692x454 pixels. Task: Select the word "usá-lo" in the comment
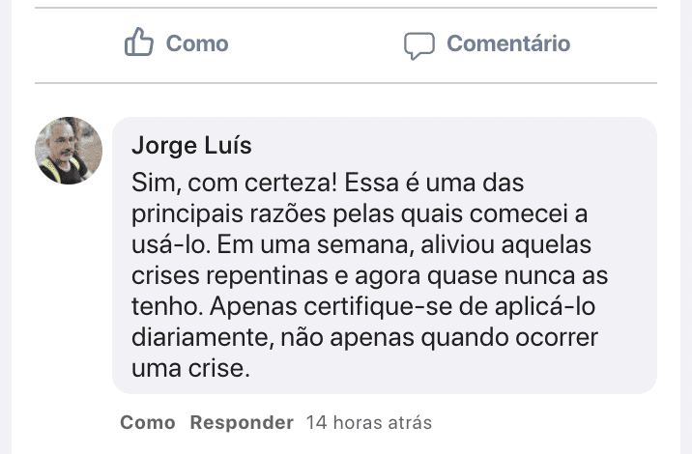[x=160, y=243]
